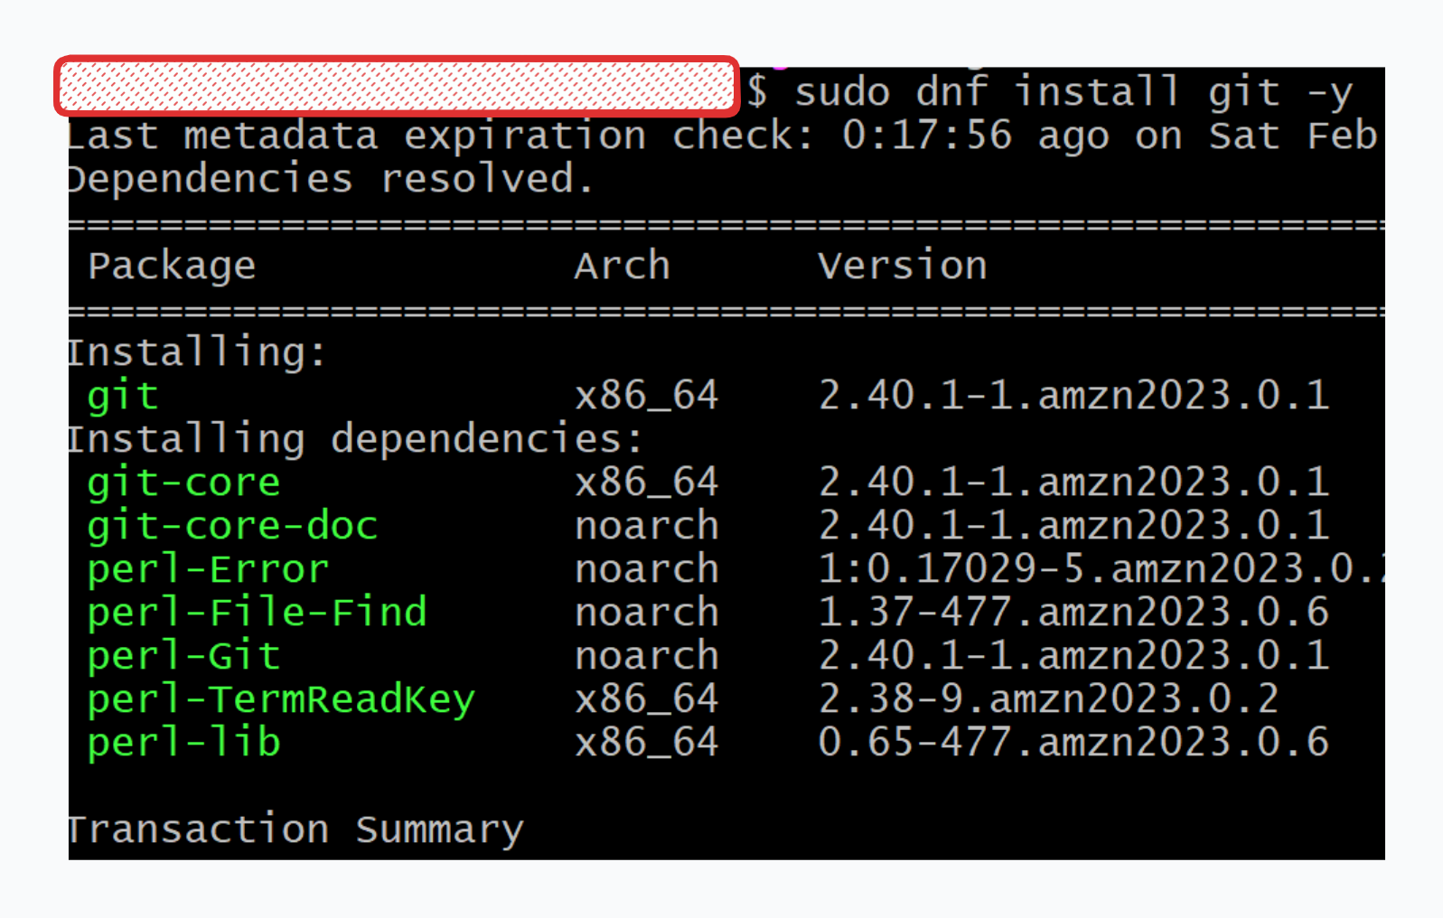Click the 'x86_64' arch in perl-lib row
1443x918 pixels.
(647, 743)
